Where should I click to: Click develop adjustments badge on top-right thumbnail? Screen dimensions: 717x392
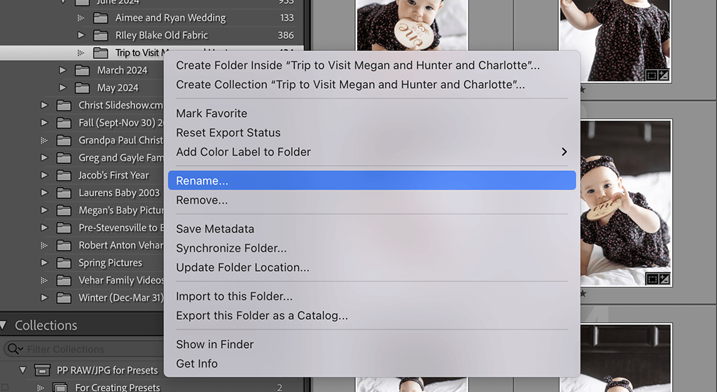click(664, 76)
